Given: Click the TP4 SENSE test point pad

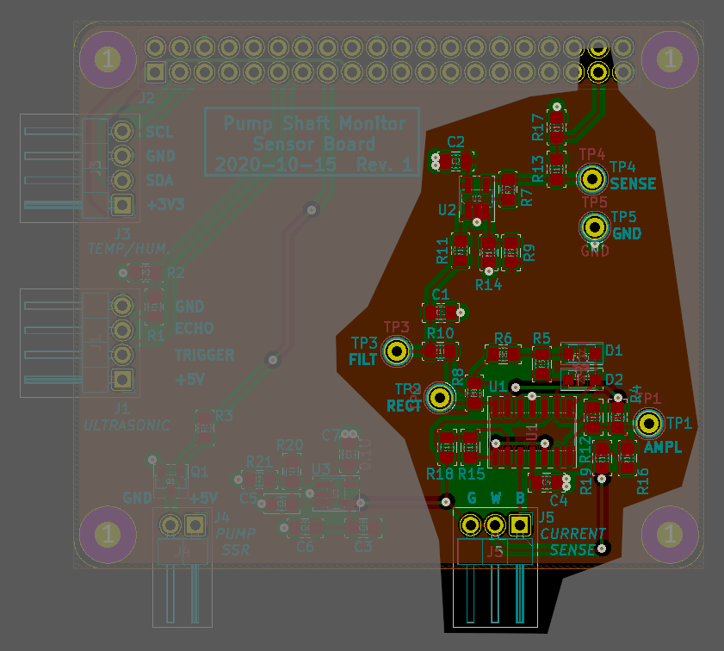Looking at the screenshot, I should [x=592, y=178].
